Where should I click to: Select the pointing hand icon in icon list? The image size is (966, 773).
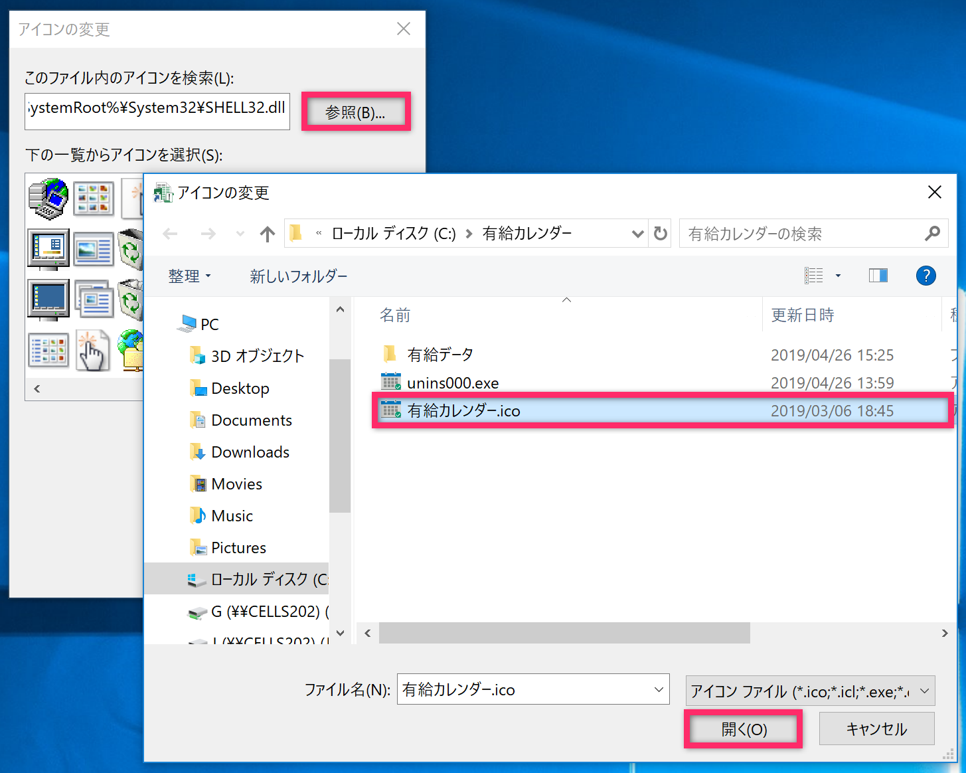tap(92, 350)
